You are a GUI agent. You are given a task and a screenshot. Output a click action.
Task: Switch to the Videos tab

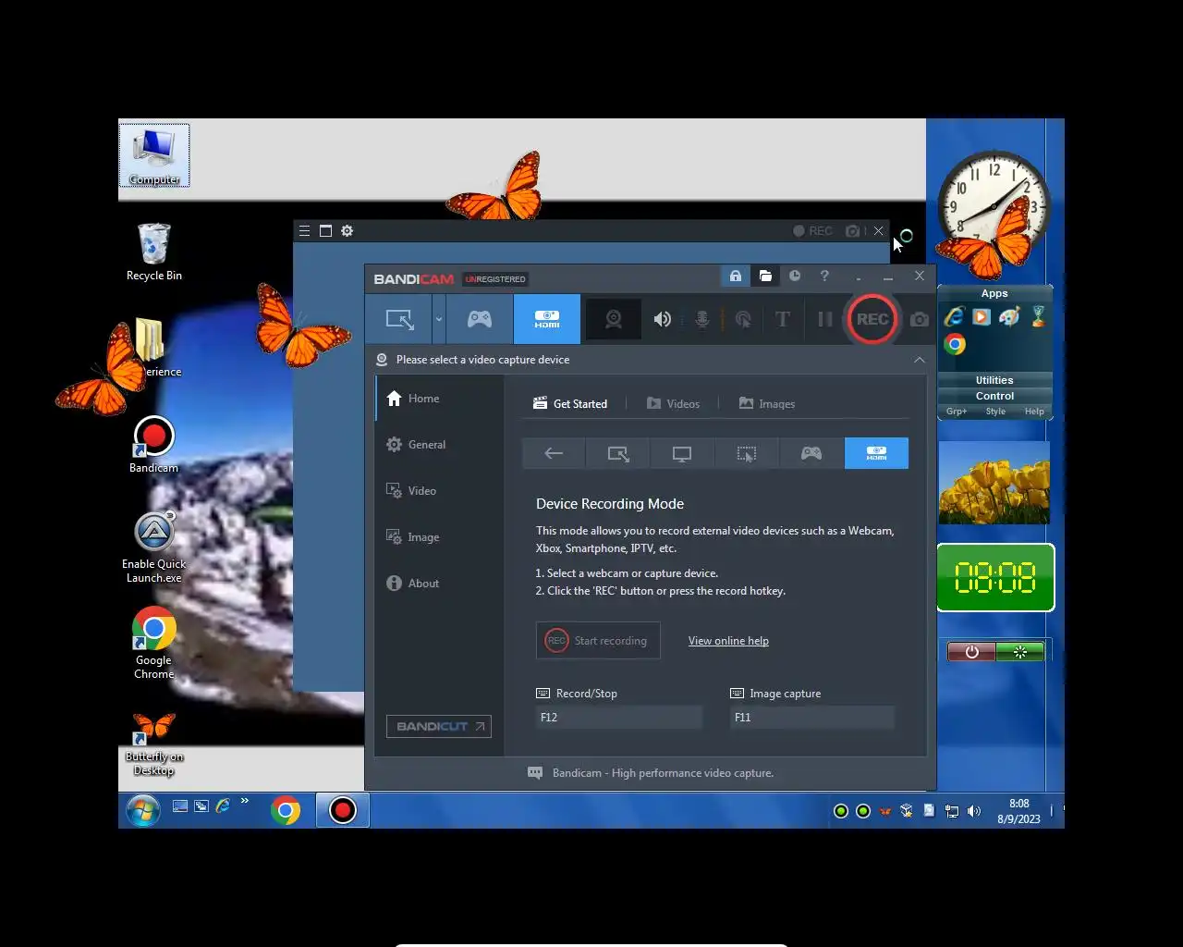point(674,404)
